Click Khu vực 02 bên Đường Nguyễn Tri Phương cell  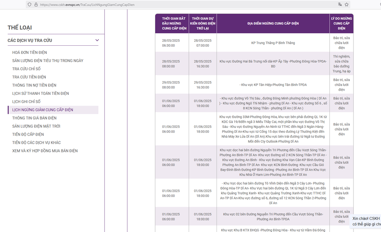pyautogui.click(x=273, y=217)
